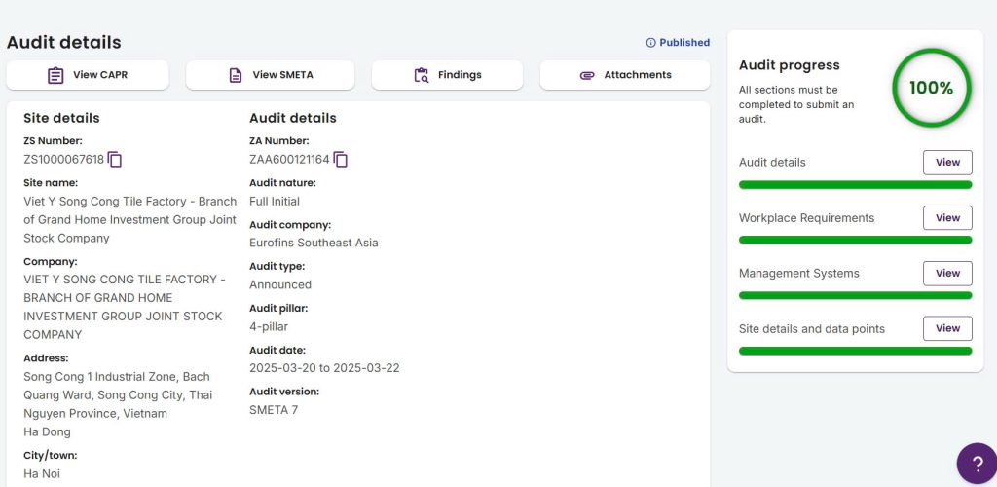Screen dimensions: 997x487
Task: Click the Audit progress heading
Action: click(x=789, y=65)
